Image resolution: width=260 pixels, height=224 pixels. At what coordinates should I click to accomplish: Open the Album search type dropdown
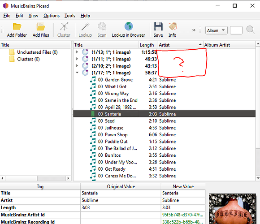pyautogui.click(x=216, y=30)
